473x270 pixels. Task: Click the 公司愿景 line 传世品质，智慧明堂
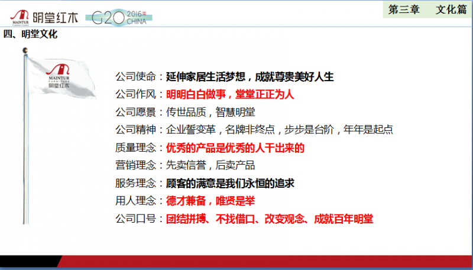(210, 112)
